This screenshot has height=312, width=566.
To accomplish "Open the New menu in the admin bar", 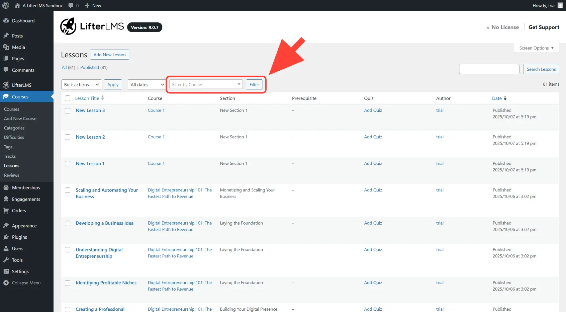I will coord(93,5).
